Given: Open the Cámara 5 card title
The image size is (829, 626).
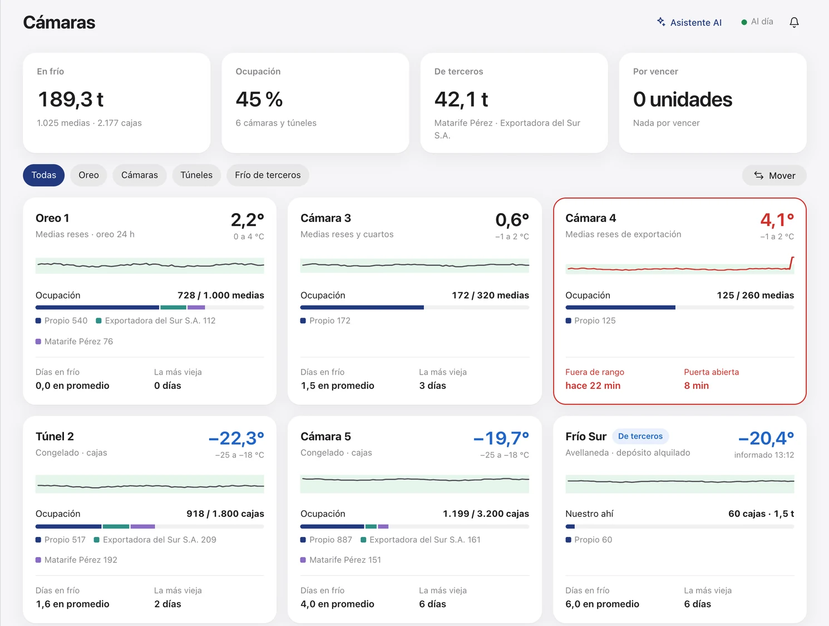Looking at the screenshot, I should (325, 437).
